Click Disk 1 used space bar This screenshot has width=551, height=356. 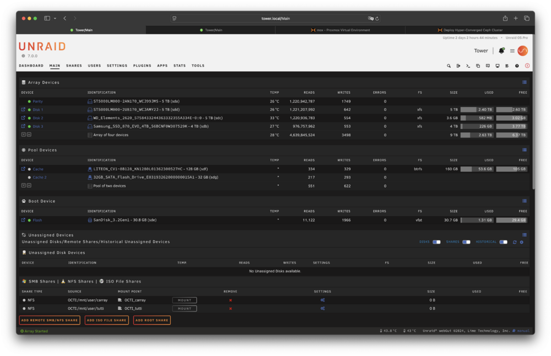click(477, 110)
